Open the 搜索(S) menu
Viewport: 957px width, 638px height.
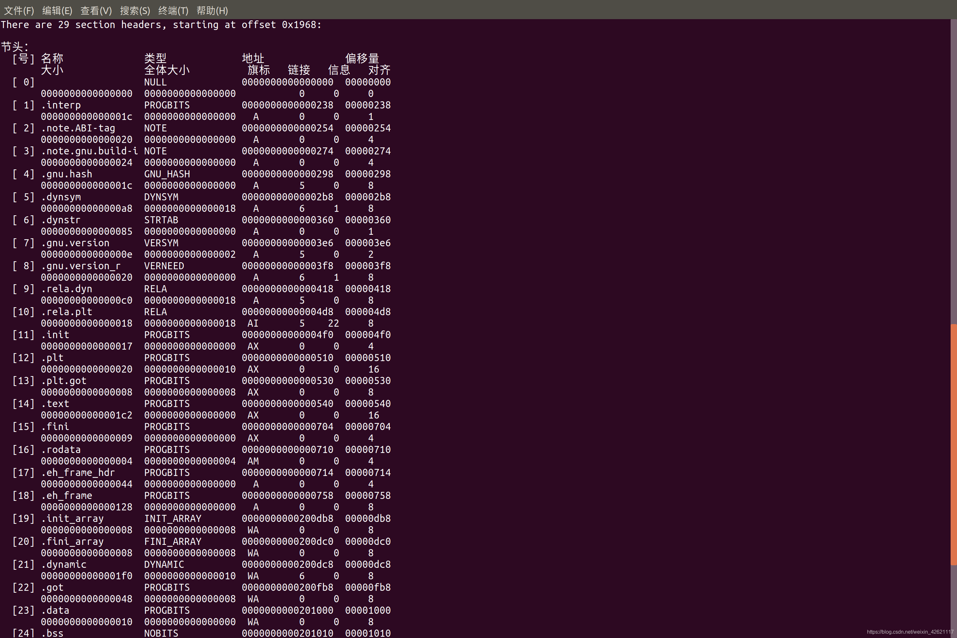click(135, 11)
